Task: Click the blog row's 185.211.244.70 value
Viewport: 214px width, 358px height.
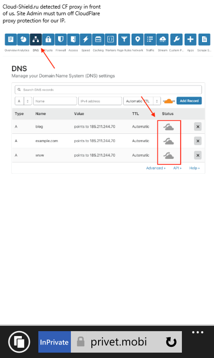Action: pyautogui.click(x=103, y=127)
